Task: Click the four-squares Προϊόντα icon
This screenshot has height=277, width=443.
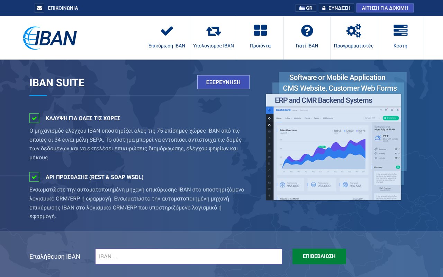Action: point(260,31)
